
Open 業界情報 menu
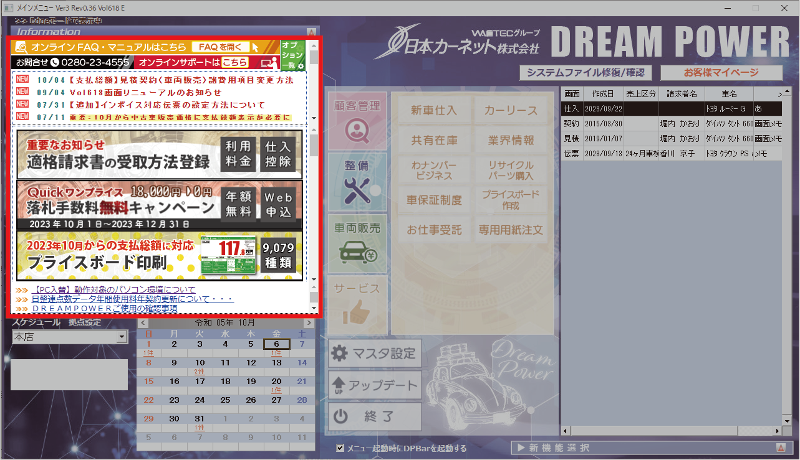[511, 141]
